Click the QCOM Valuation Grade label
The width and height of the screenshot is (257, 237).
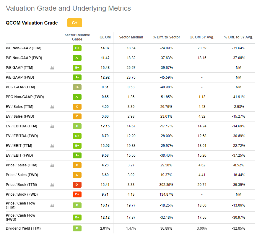[x=32, y=23]
